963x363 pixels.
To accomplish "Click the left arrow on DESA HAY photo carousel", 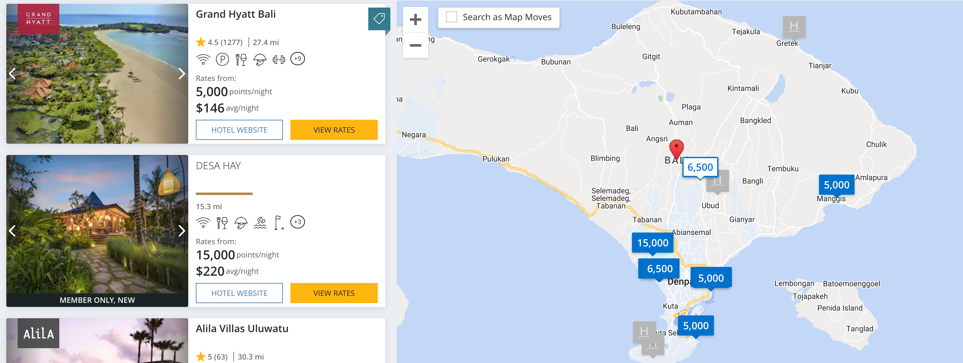I will [x=12, y=231].
